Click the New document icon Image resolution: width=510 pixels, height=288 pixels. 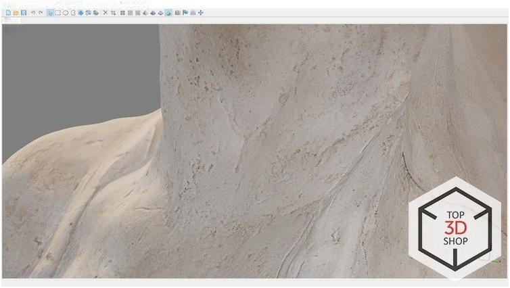coord(8,13)
